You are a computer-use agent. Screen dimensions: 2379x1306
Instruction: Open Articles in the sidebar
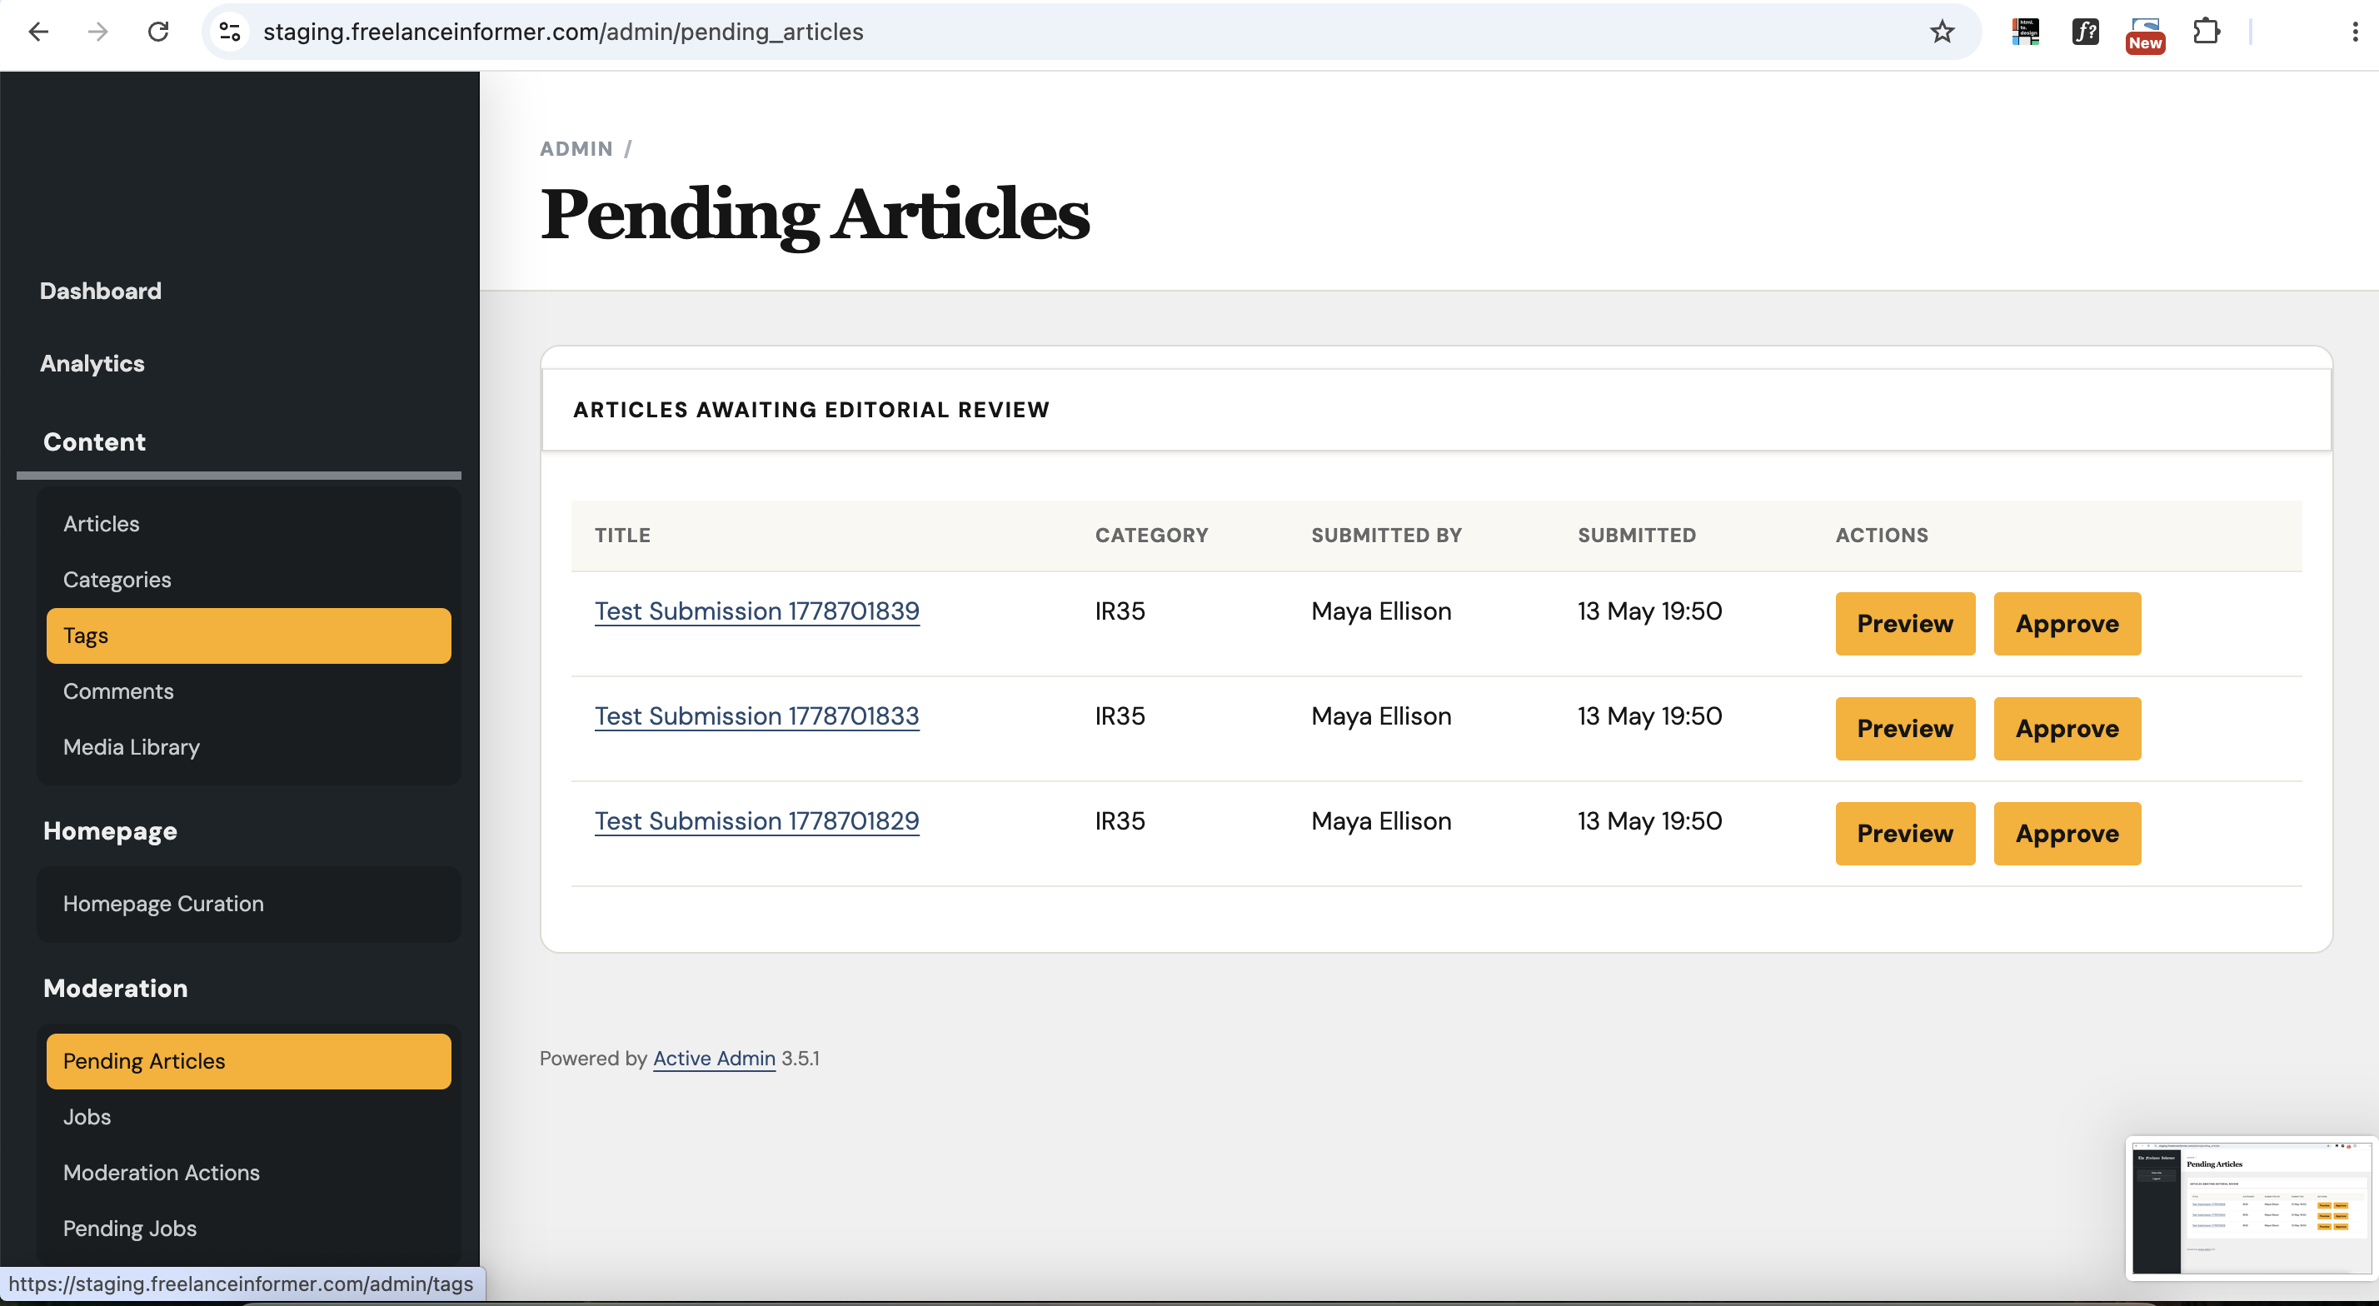click(x=248, y=524)
